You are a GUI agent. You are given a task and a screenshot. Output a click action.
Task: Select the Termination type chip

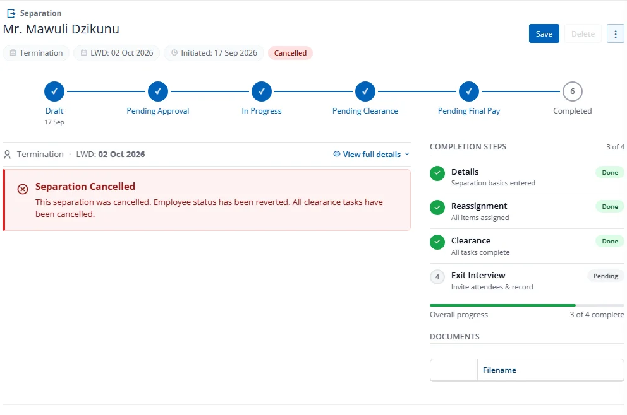(x=36, y=53)
